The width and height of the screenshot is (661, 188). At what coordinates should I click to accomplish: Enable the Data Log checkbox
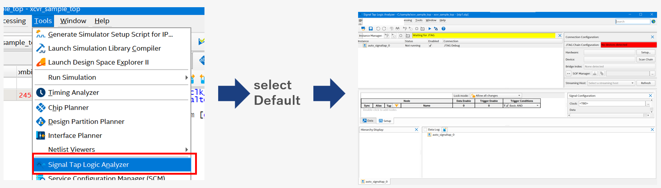425,130
